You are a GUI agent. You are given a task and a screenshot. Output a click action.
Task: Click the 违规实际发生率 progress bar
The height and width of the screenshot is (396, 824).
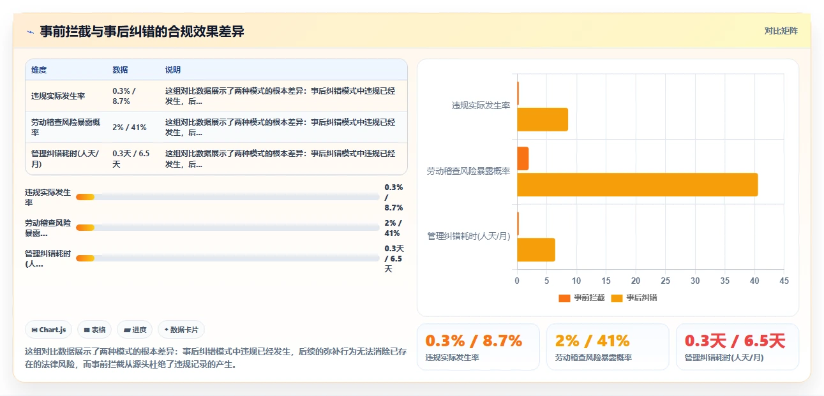227,197
